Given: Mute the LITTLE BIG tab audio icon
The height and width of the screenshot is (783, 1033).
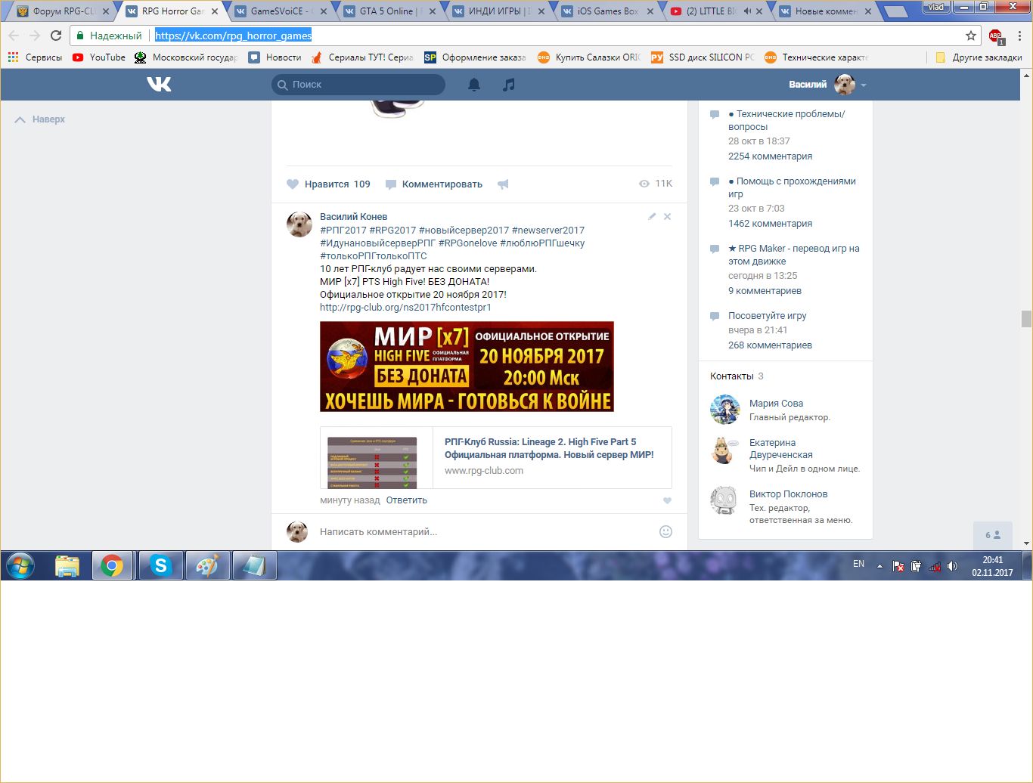Looking at the screenshot, I should coord(747,11).
